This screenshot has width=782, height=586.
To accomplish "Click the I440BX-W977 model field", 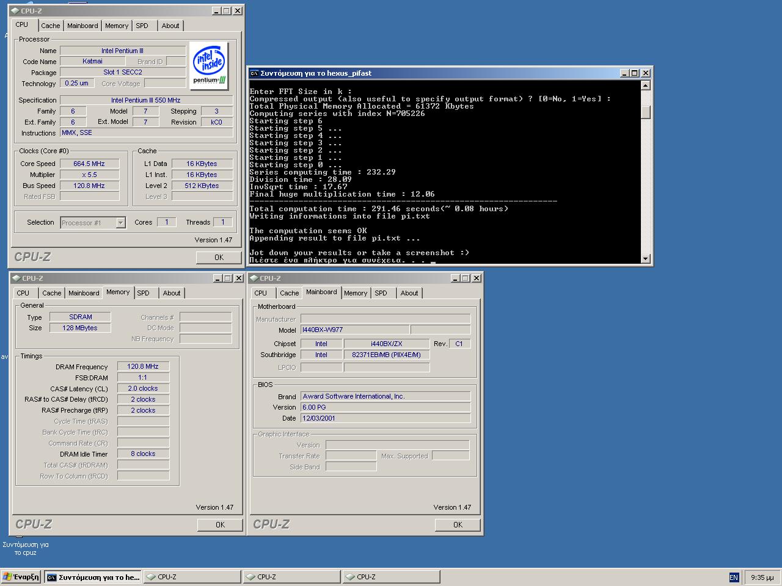I will click(x=354, y=330).
